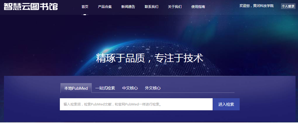Open the 产品合集 menu item
This screenshot has width=298, height=123.
coord(105,7)
